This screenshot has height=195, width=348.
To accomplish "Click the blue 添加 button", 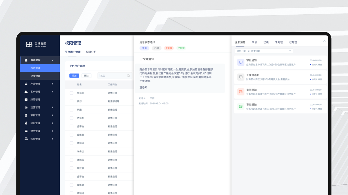I will pyautogui.click(x=74, y=76).
